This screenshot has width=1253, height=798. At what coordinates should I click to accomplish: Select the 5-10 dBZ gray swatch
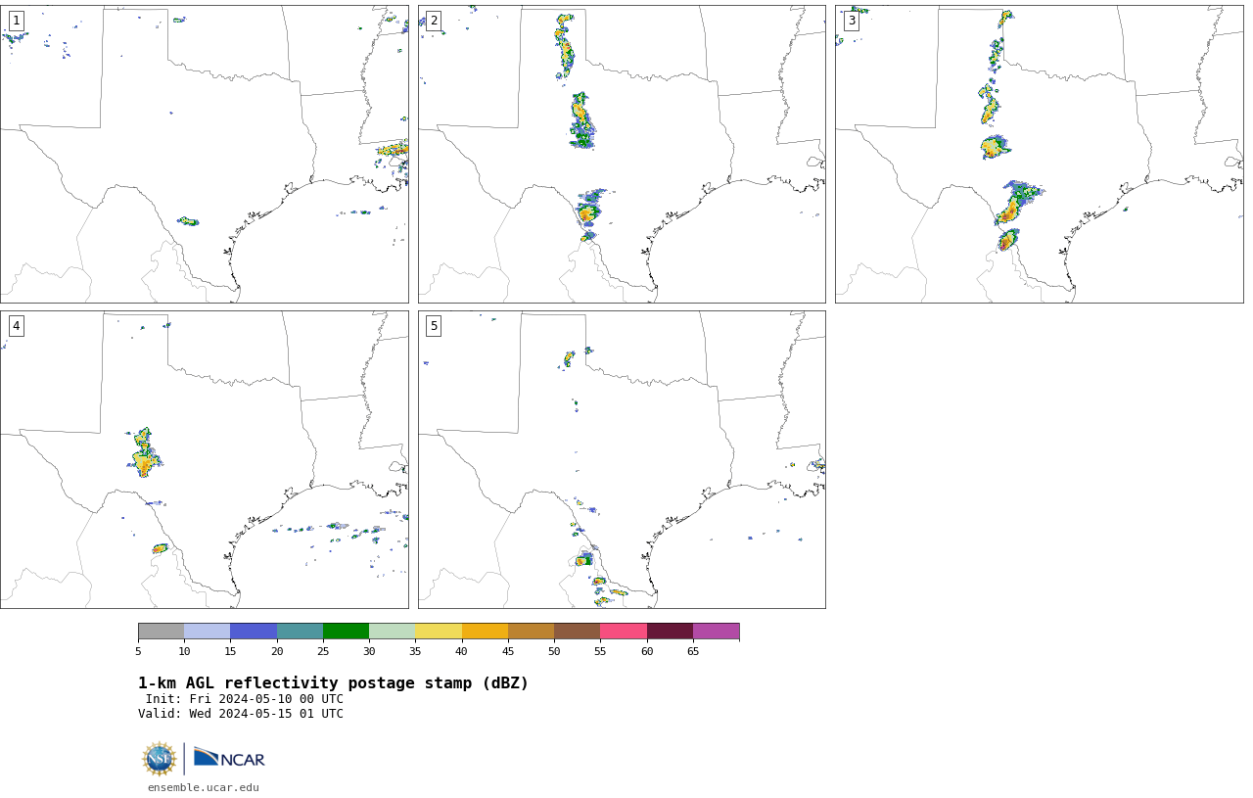pyautogui.click(x=161, y=631)
